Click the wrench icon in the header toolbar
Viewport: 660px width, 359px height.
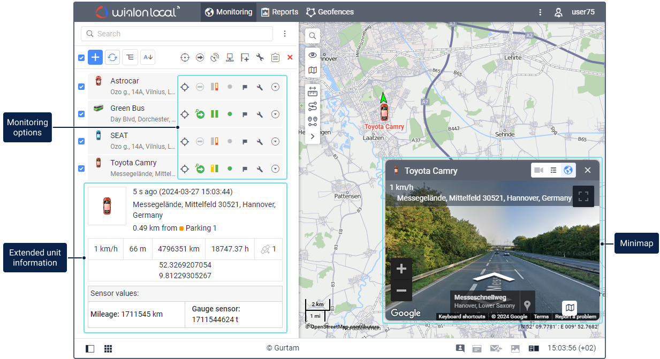(260, 58)
